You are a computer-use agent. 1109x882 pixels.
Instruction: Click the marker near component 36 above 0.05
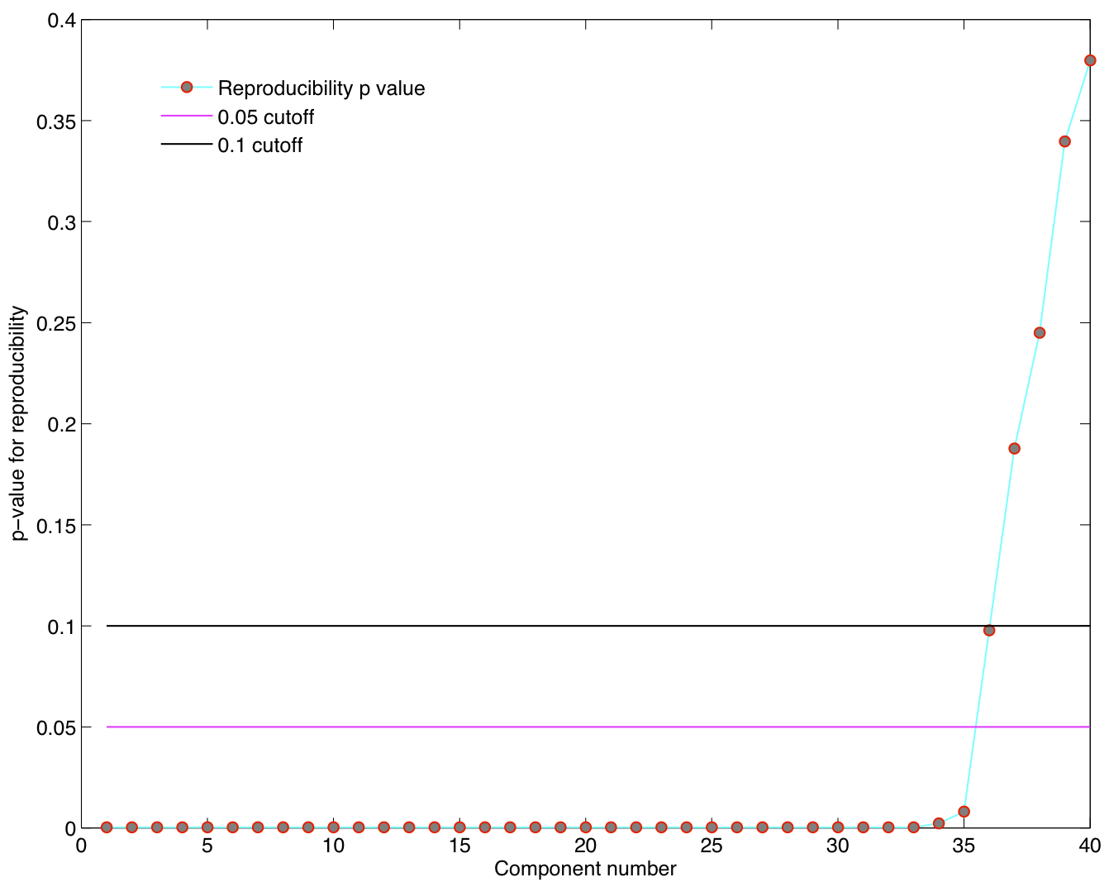point(989,630)
